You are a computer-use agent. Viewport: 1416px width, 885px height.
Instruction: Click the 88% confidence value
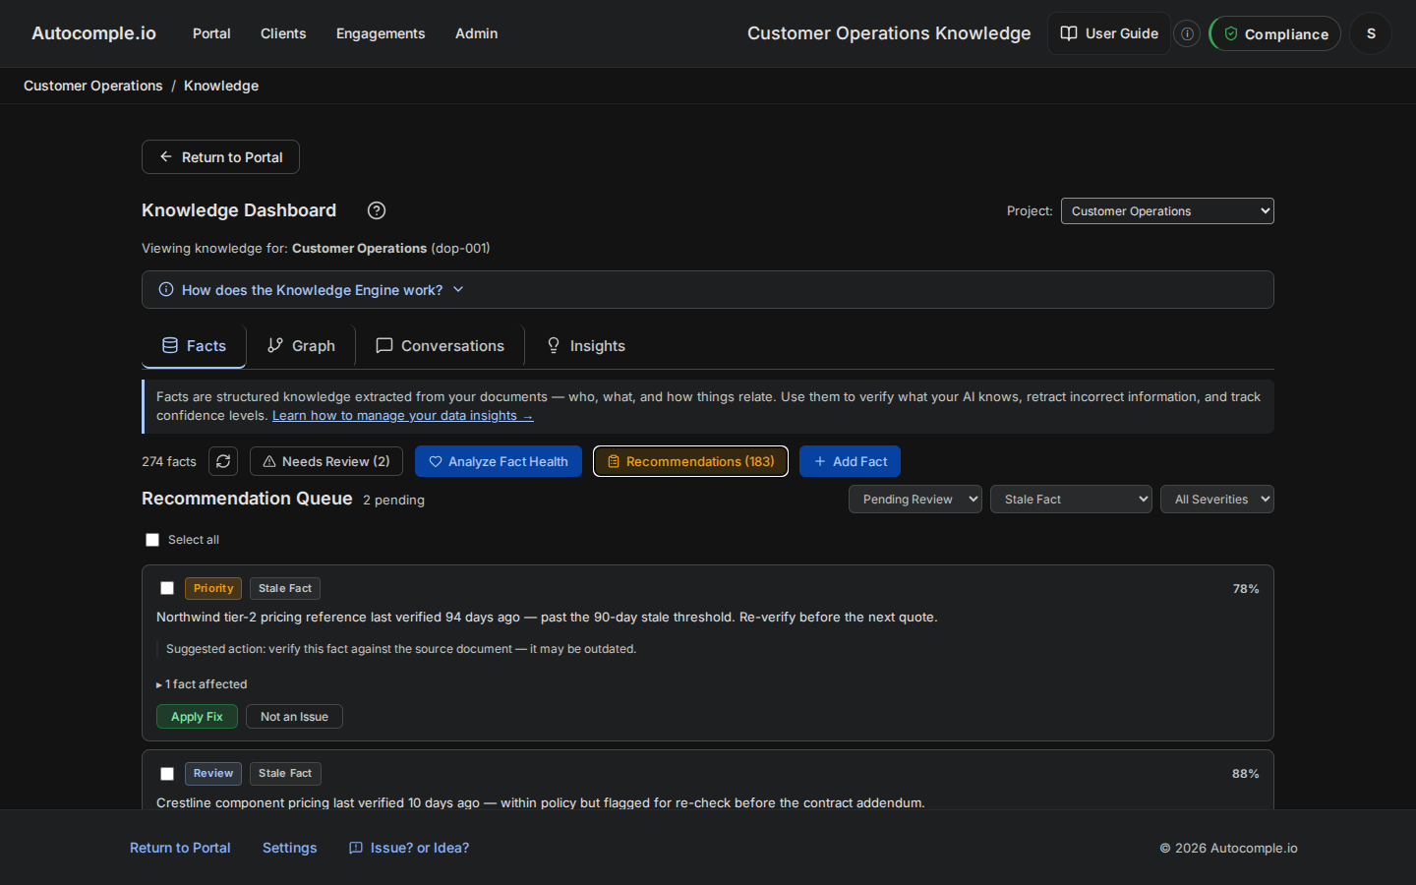point(1246,774)
